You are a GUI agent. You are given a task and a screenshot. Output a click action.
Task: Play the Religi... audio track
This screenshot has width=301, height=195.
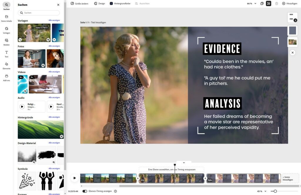coord(22,106)
